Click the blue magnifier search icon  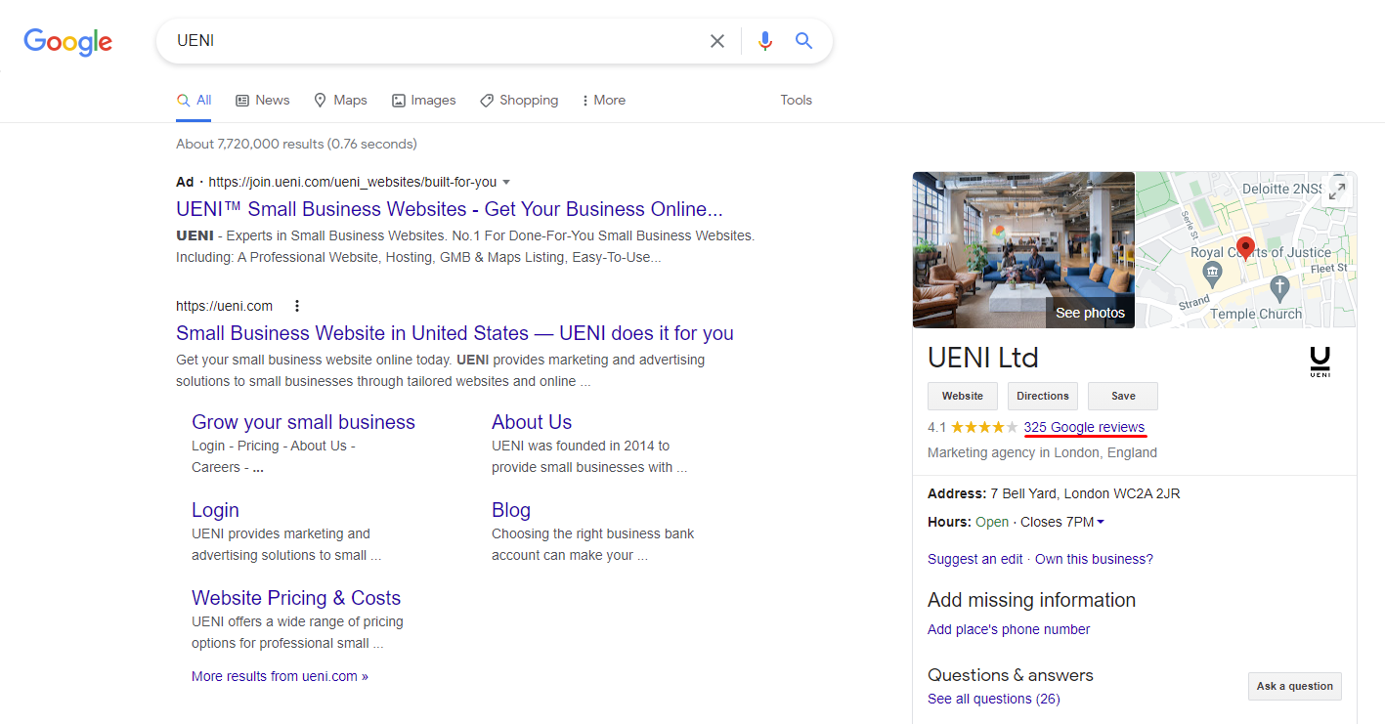coord(803,41)
